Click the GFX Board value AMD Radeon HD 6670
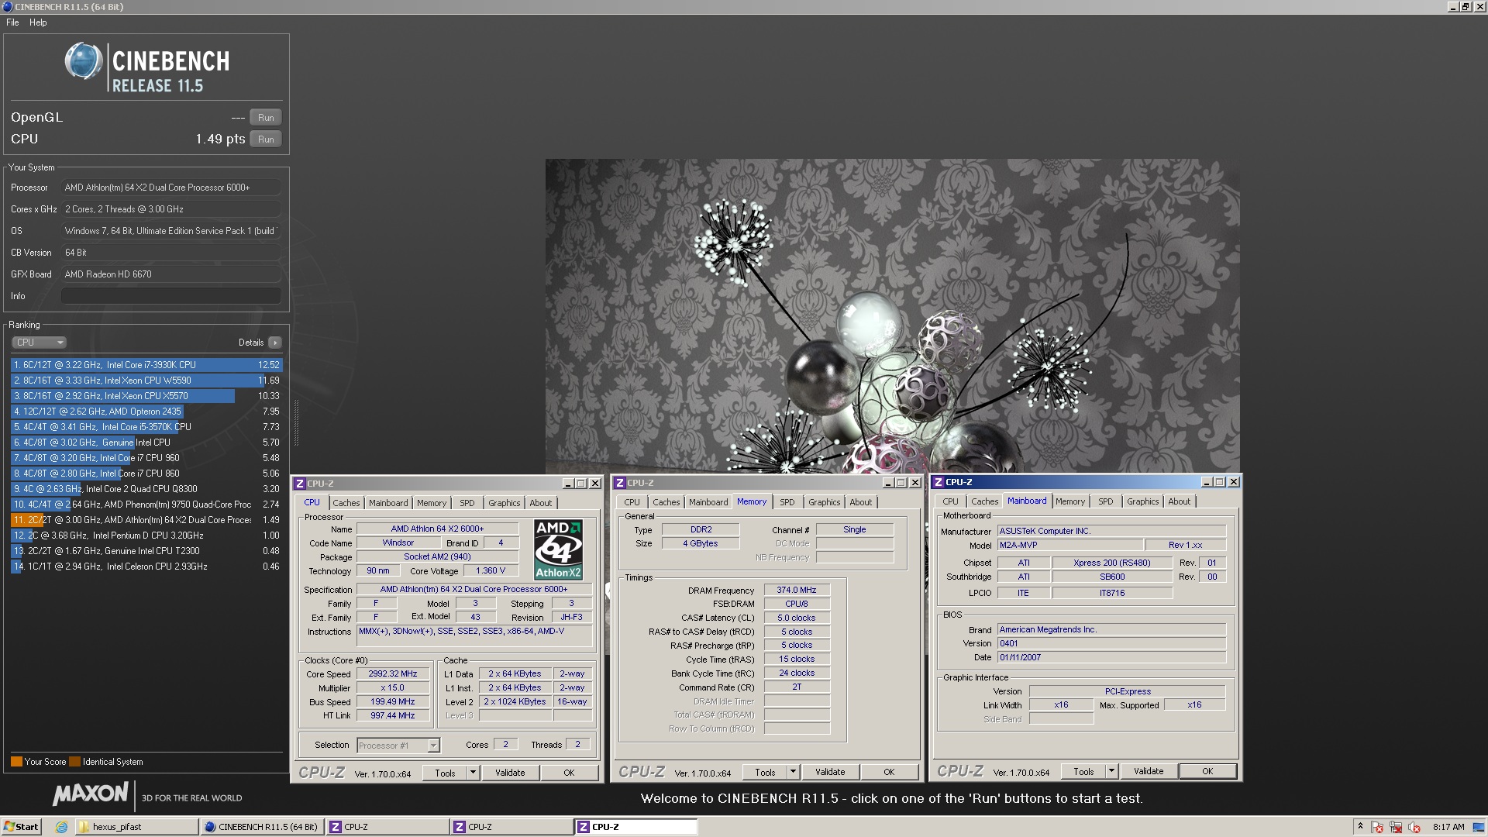Image resolution: width=1488 pixels, height=837 pixels. [171, 274]
